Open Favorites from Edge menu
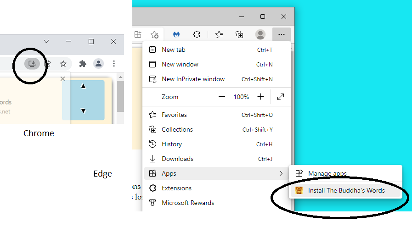Viewport: 412px width, 227px height. 216,115
